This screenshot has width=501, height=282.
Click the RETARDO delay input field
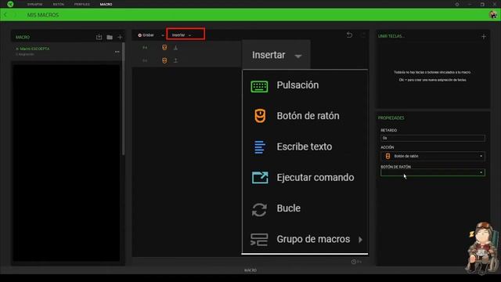[x=433, y=138]
